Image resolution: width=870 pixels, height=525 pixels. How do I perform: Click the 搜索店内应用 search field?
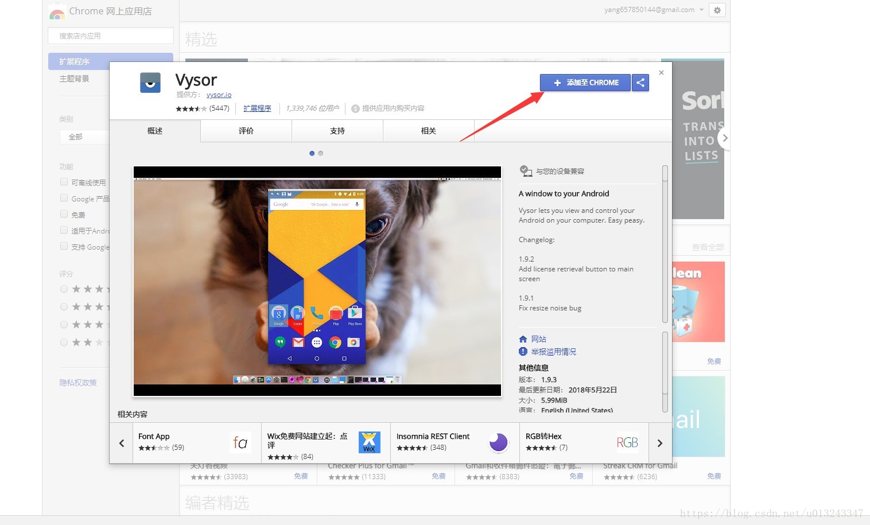coord(111,36)
